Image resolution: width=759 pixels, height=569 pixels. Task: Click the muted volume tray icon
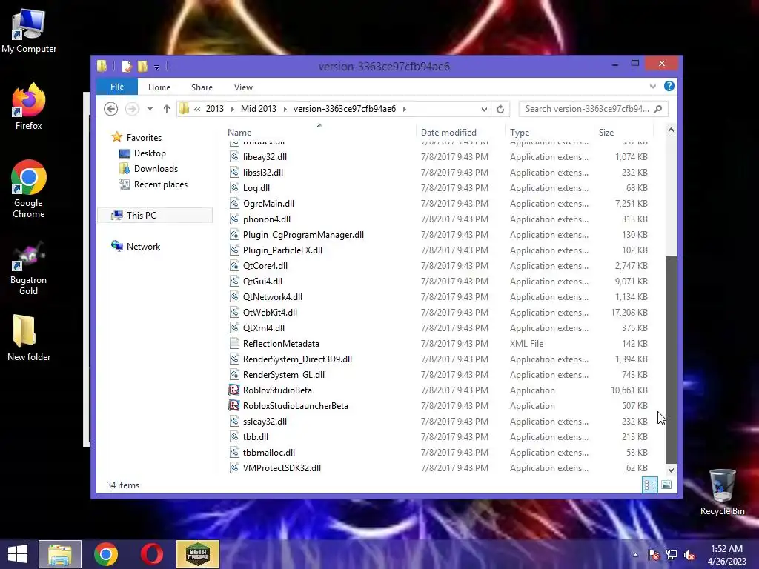coord(690,554)
